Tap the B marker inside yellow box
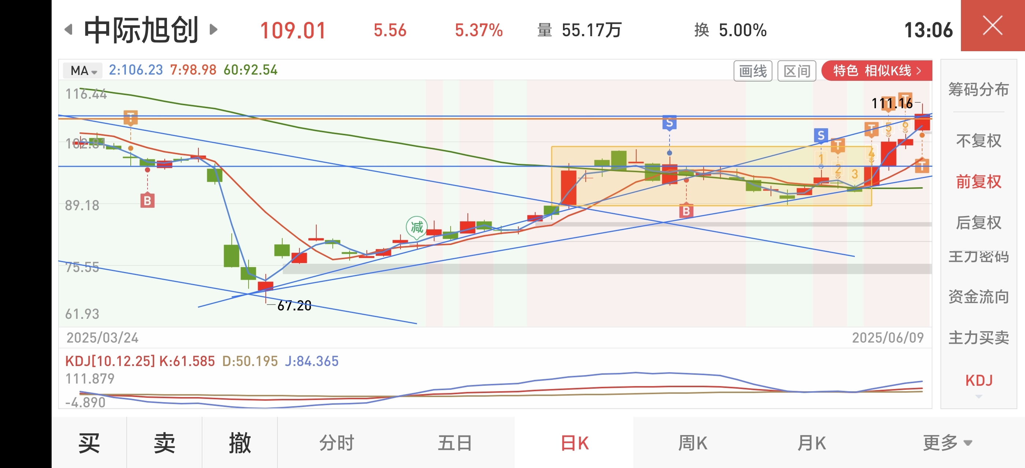1025x468 pixels. point(686,211)
